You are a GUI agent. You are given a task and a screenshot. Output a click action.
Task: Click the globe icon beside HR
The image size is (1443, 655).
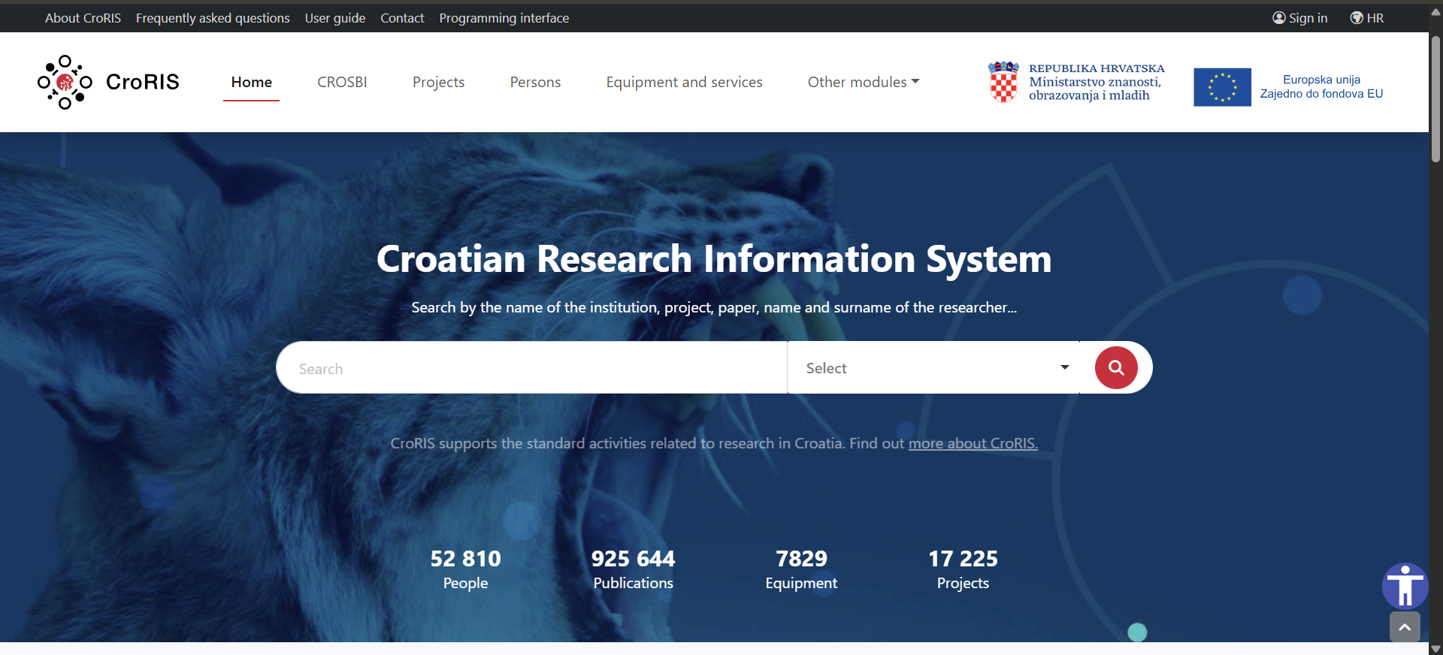(x=1357, y=17)
